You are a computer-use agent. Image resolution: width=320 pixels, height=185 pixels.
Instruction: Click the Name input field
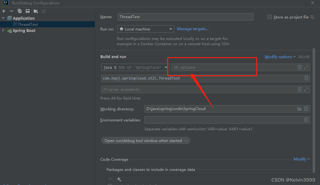point(185,17)
